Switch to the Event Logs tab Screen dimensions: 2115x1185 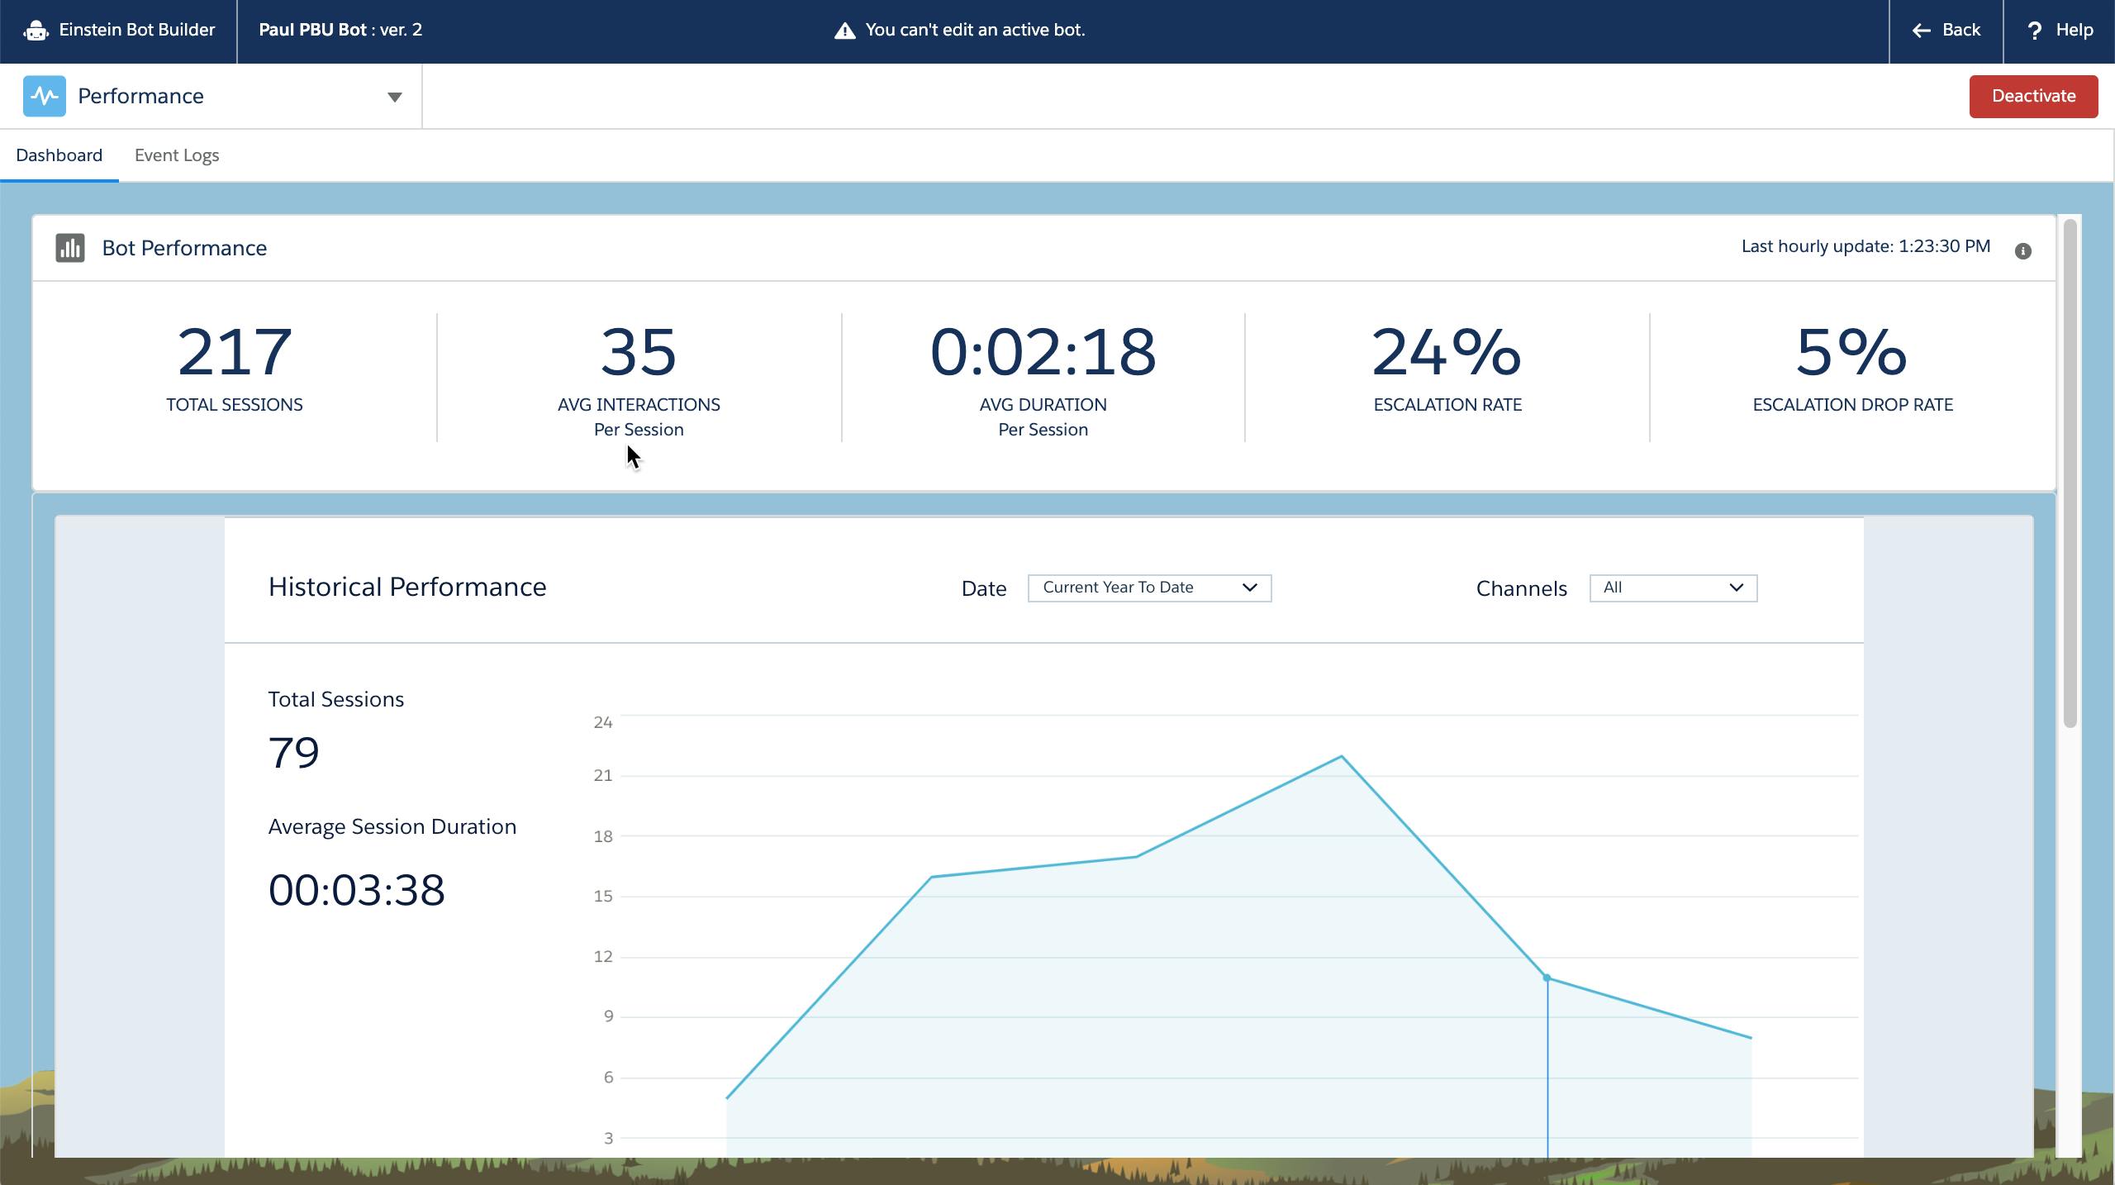tap(177, 155)
